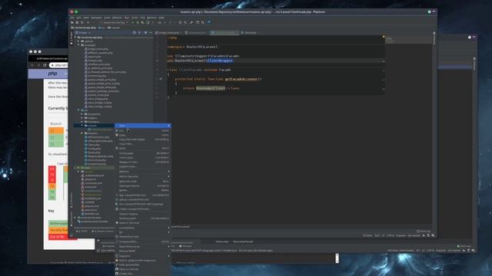This screenshot has width=492, height=276.
Task: Click the browser reload icon
Action: click(x=45, y=65)
